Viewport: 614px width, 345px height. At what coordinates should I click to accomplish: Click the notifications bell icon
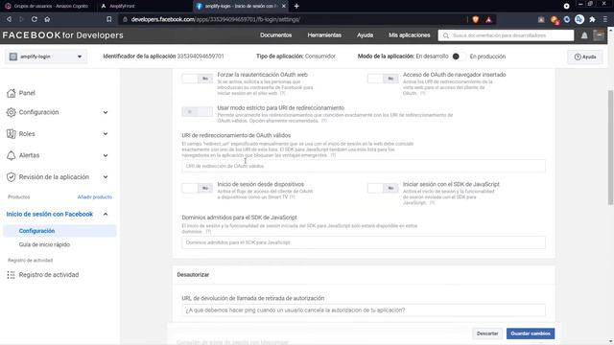click(584, 35)
